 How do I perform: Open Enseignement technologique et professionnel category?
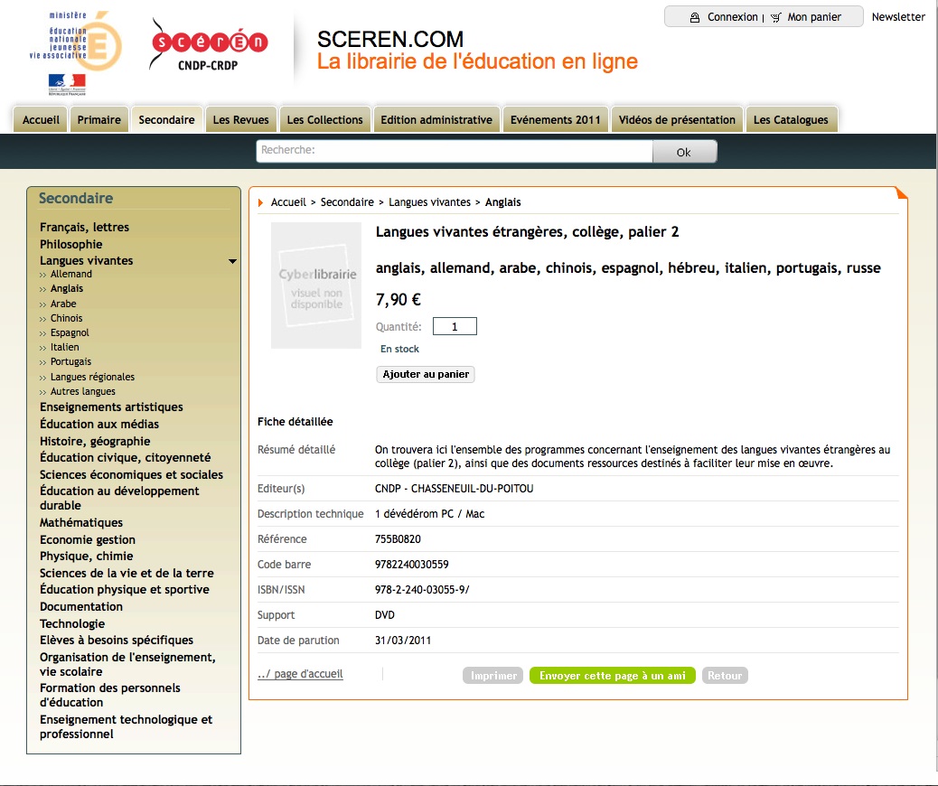pyautogui.click(x=127, y=726)
